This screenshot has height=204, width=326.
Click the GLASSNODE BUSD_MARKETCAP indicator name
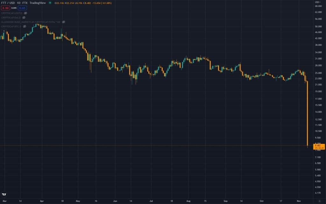point(31,22)
